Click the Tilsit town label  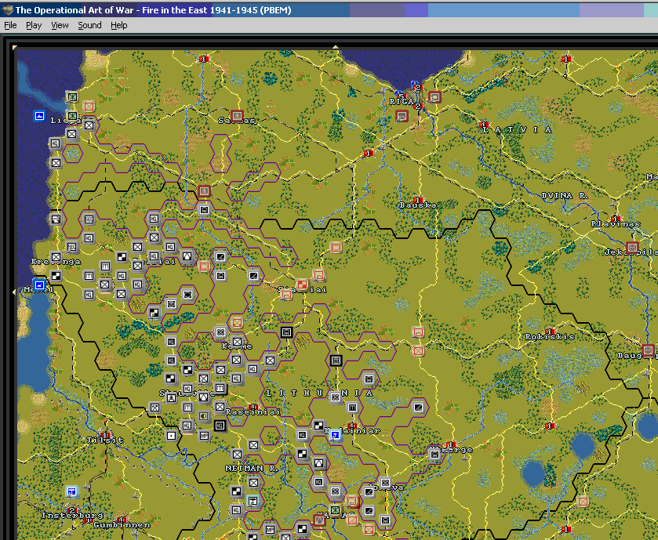(105, 440)
